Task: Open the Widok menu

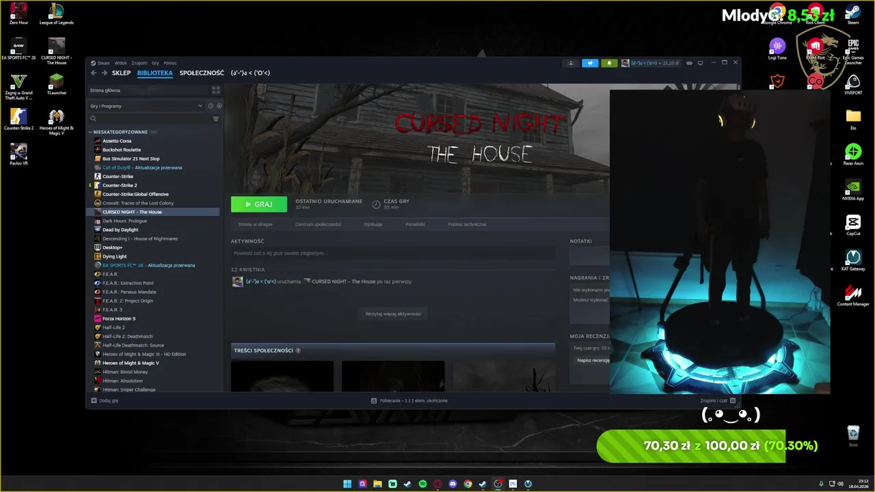Action: (x=120, y=63)
